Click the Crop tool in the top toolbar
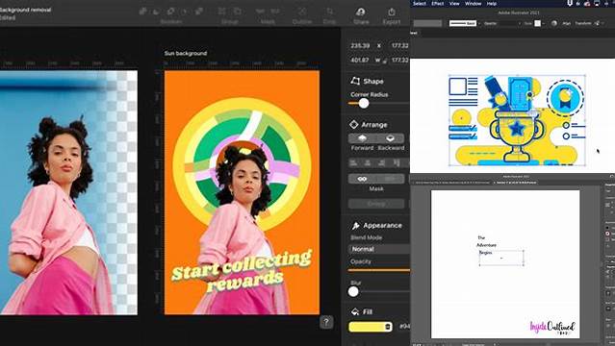This screenshot has height=346, width=615. coord(330,12)
